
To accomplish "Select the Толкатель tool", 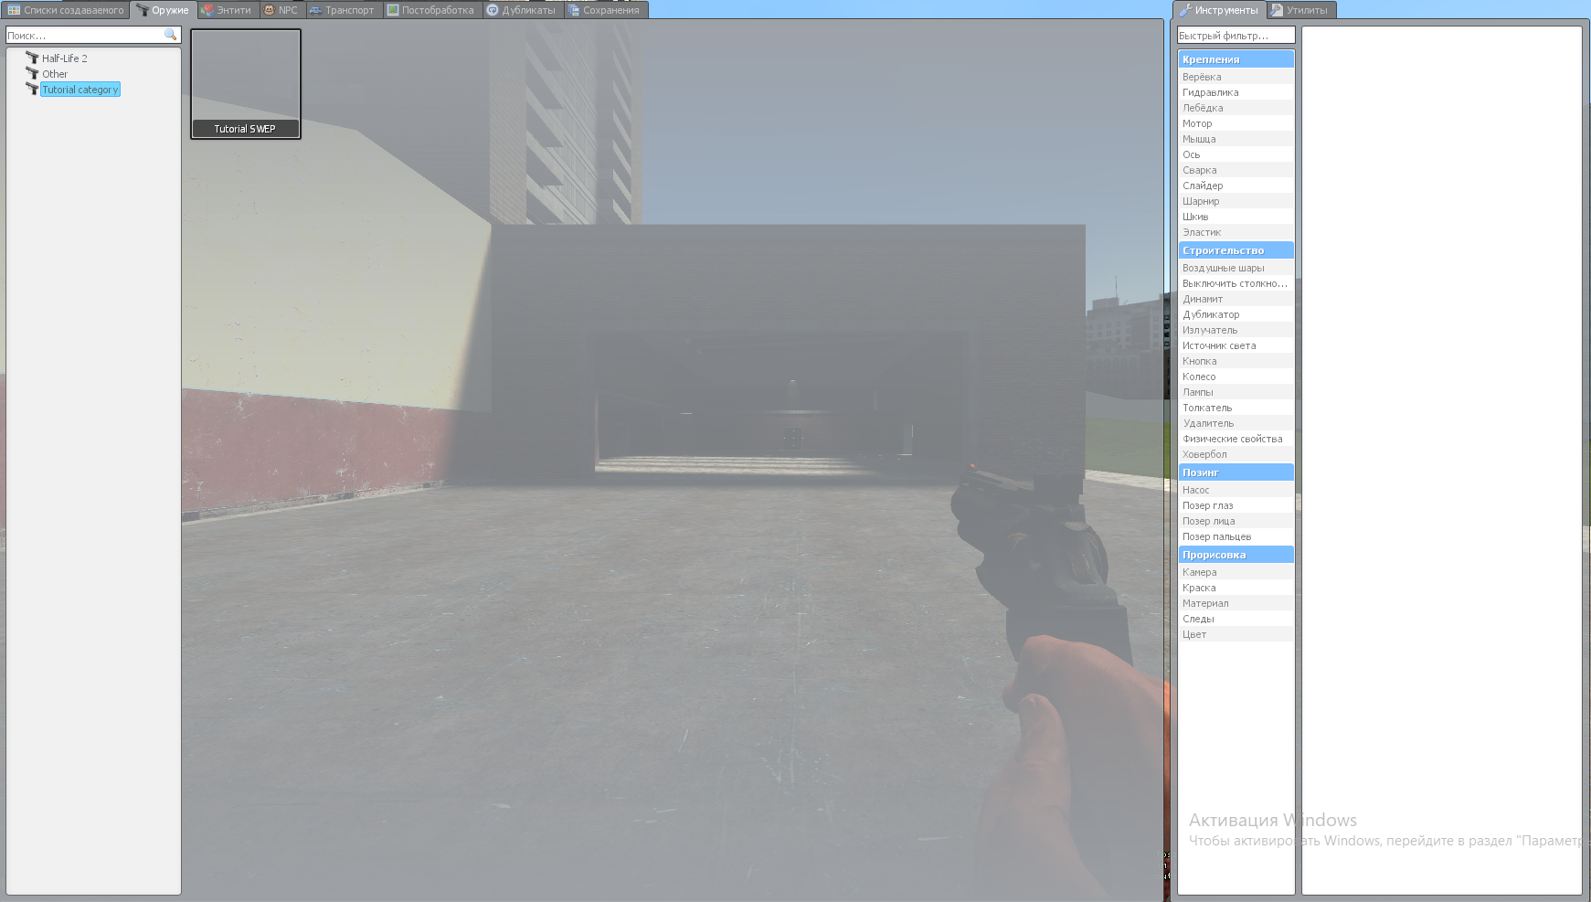I will (1236, 408).
